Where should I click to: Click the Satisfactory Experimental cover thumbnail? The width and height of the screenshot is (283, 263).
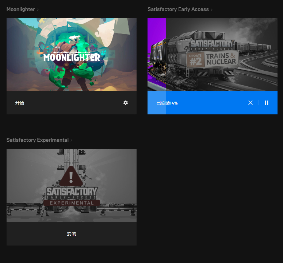coord(72,185)
